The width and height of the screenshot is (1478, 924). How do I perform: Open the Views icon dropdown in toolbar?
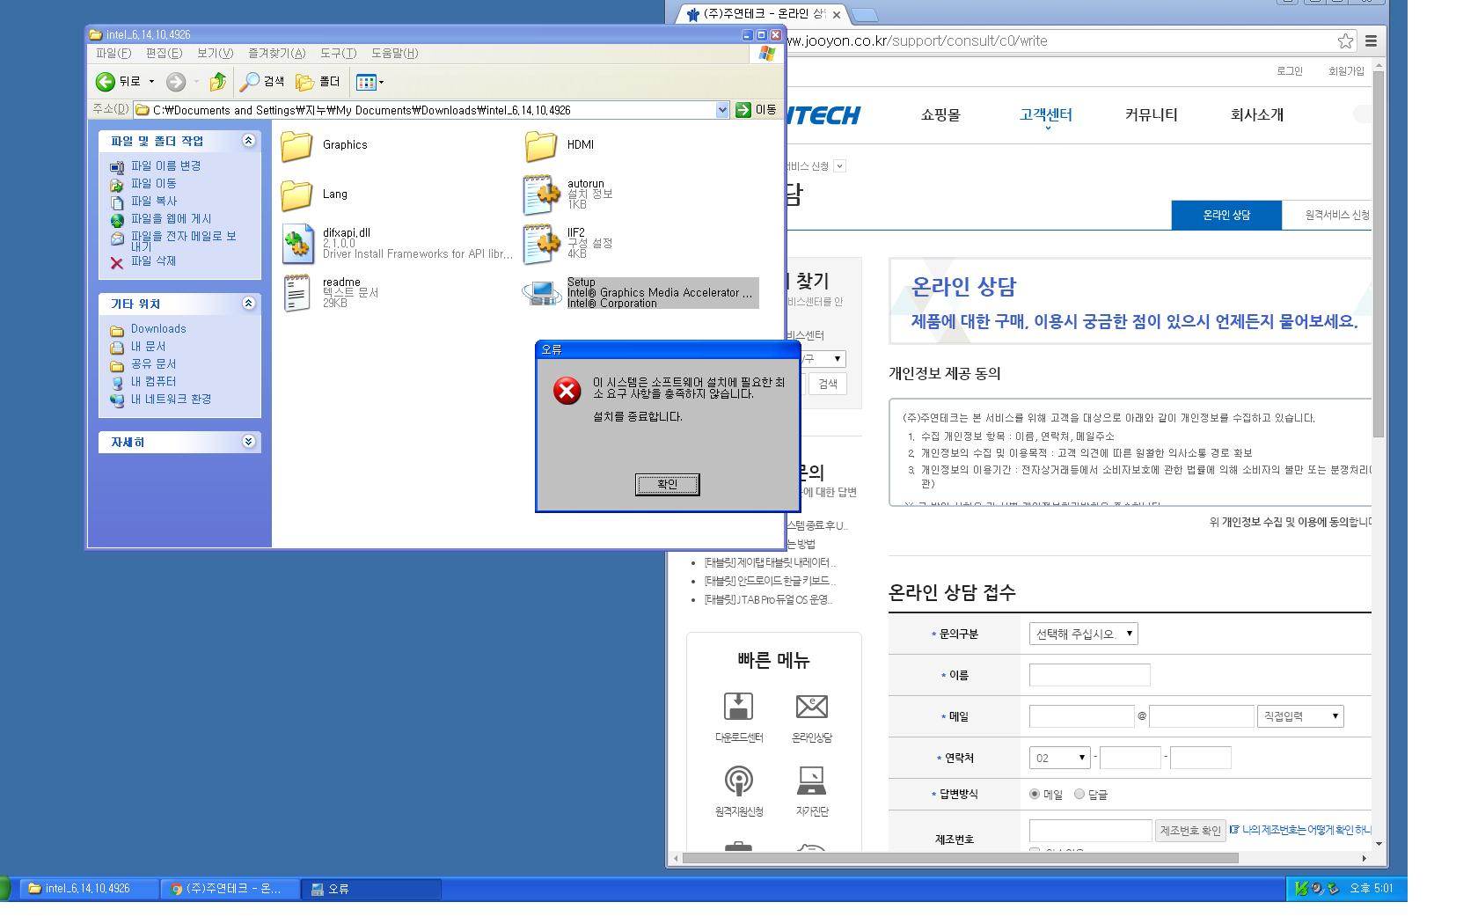pos(369,82)
